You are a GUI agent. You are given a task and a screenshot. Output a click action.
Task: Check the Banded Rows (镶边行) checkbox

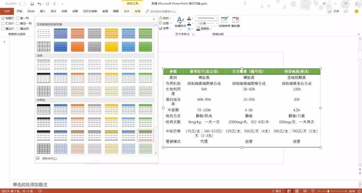pos(3,29)
